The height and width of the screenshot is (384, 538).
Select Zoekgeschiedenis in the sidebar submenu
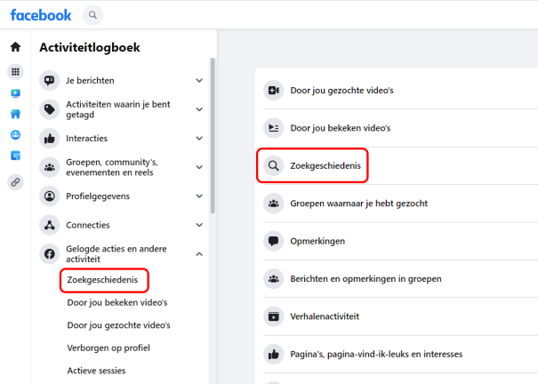pyautogui.click(x=104, y=280)
